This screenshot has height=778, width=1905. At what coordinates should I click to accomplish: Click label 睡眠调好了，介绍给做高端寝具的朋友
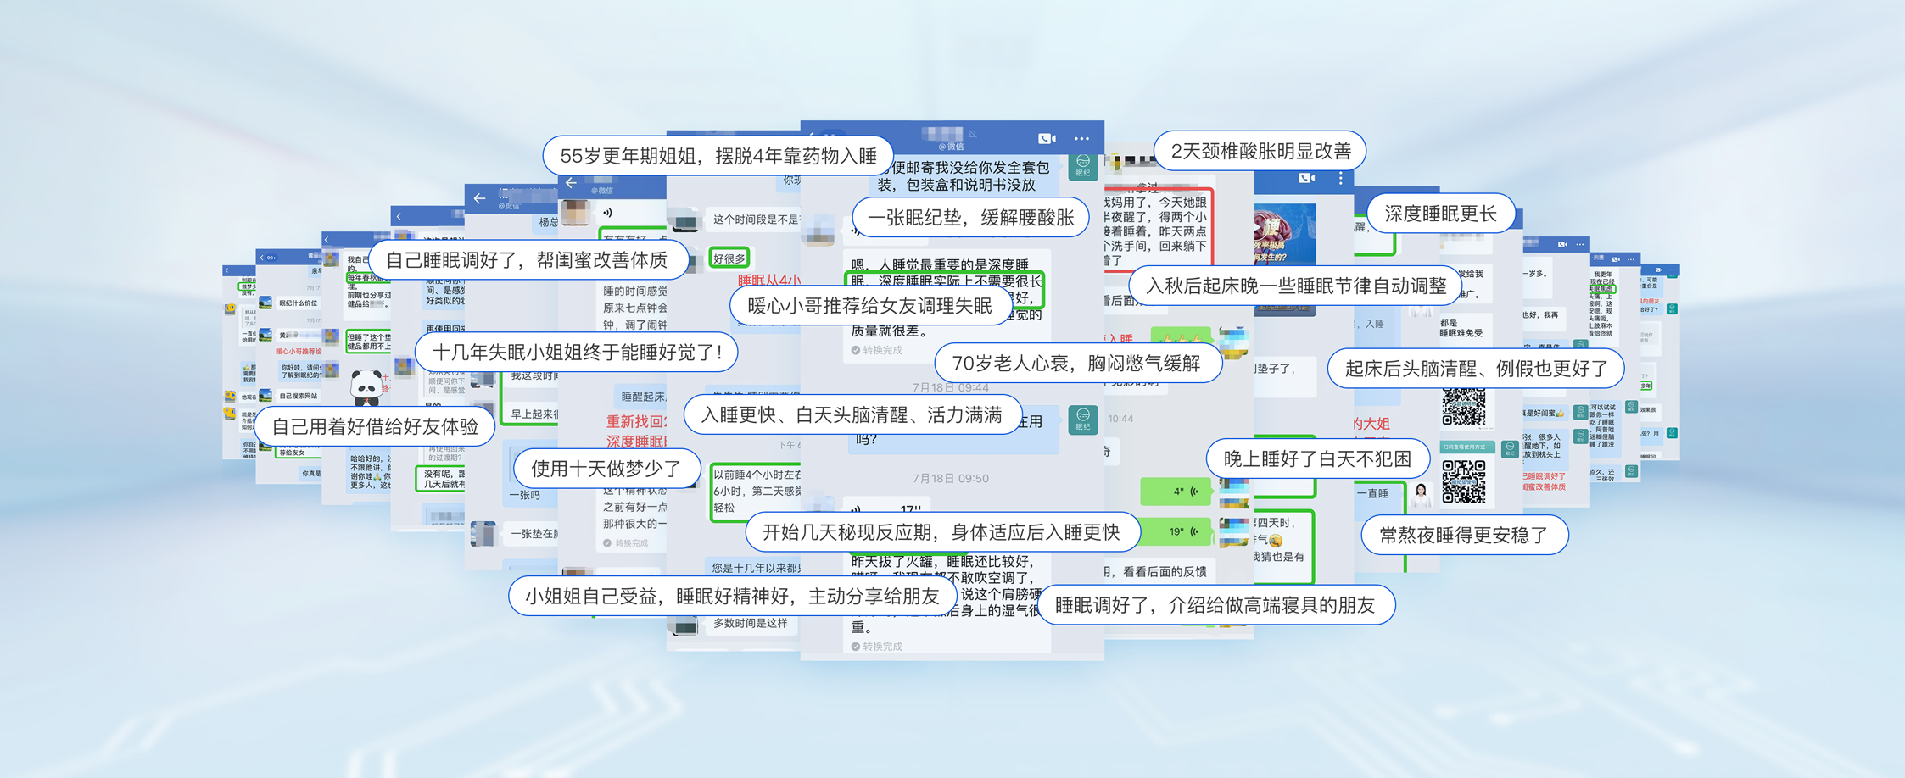click(1216, 604)
